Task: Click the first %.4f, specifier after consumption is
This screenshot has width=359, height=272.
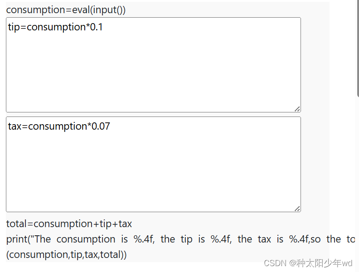Action: tap(144, 239)
